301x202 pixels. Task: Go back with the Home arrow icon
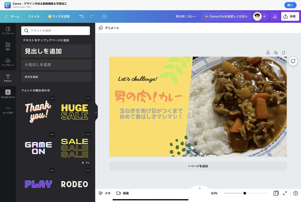pos(6,17)
